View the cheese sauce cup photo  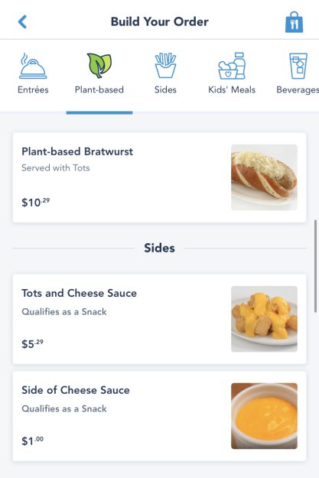[264, 416]
